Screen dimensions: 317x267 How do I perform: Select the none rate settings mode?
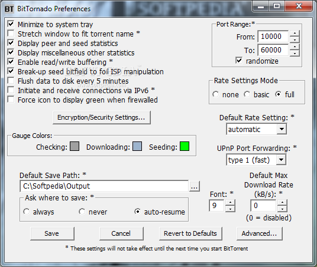[215, 94]
